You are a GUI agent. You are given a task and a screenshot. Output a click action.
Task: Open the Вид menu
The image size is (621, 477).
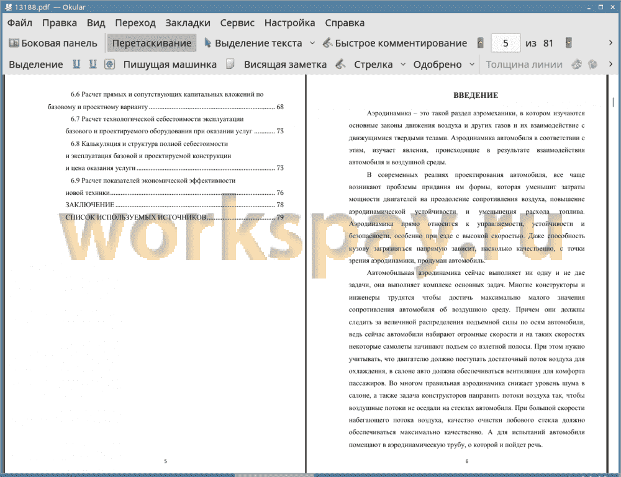(x=96, y=23)
